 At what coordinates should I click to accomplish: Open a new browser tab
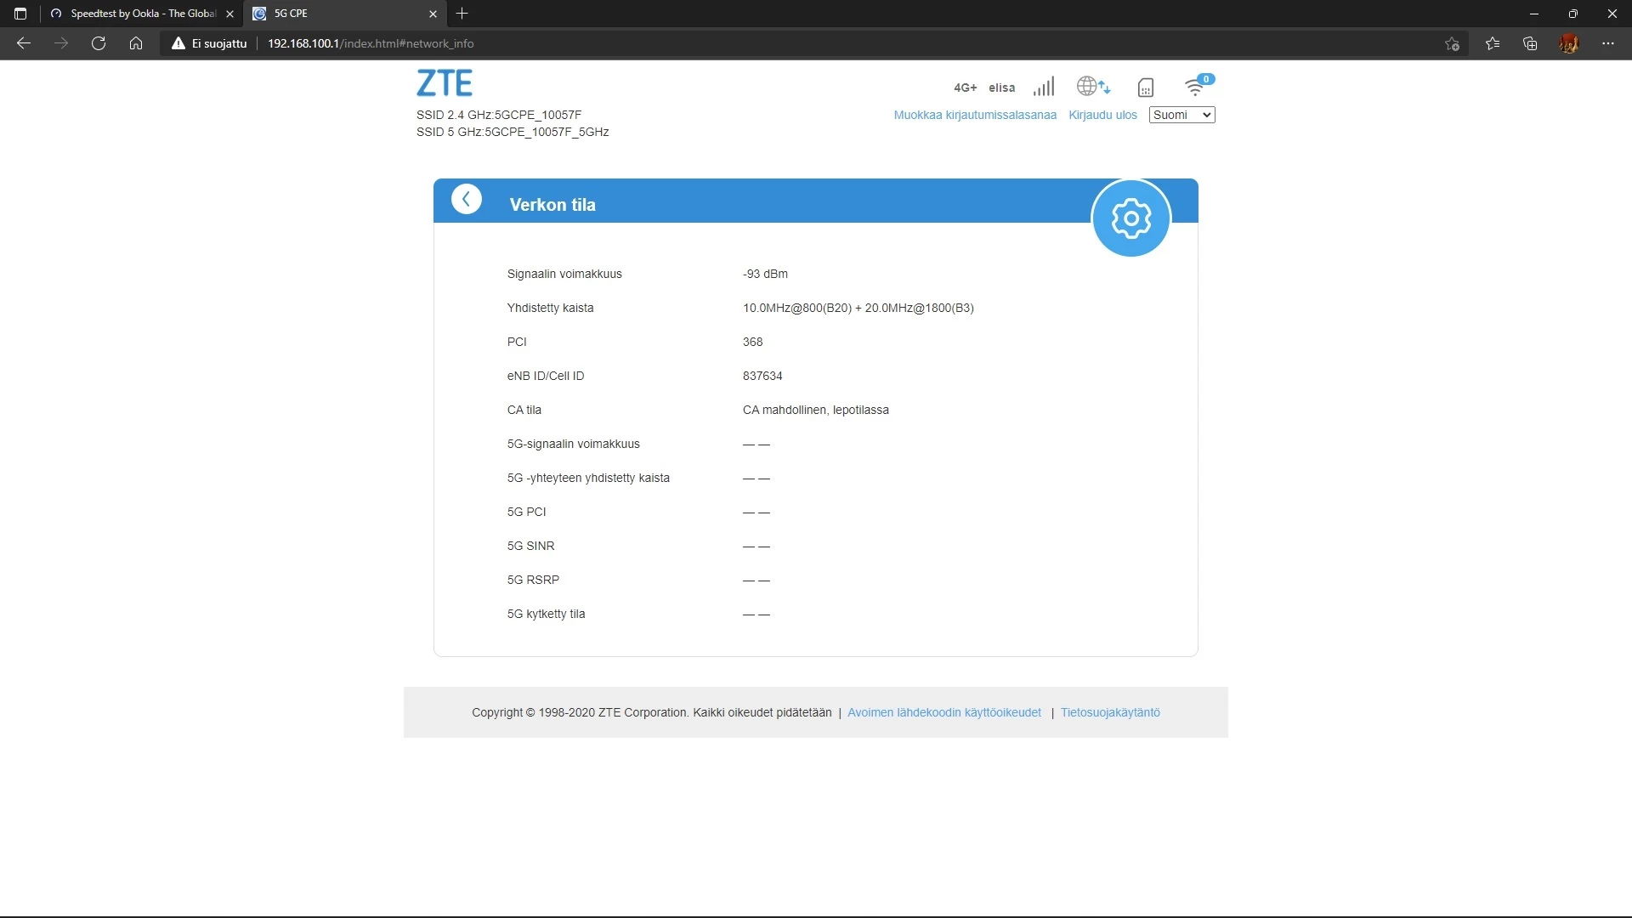click(x=462, y=14)
